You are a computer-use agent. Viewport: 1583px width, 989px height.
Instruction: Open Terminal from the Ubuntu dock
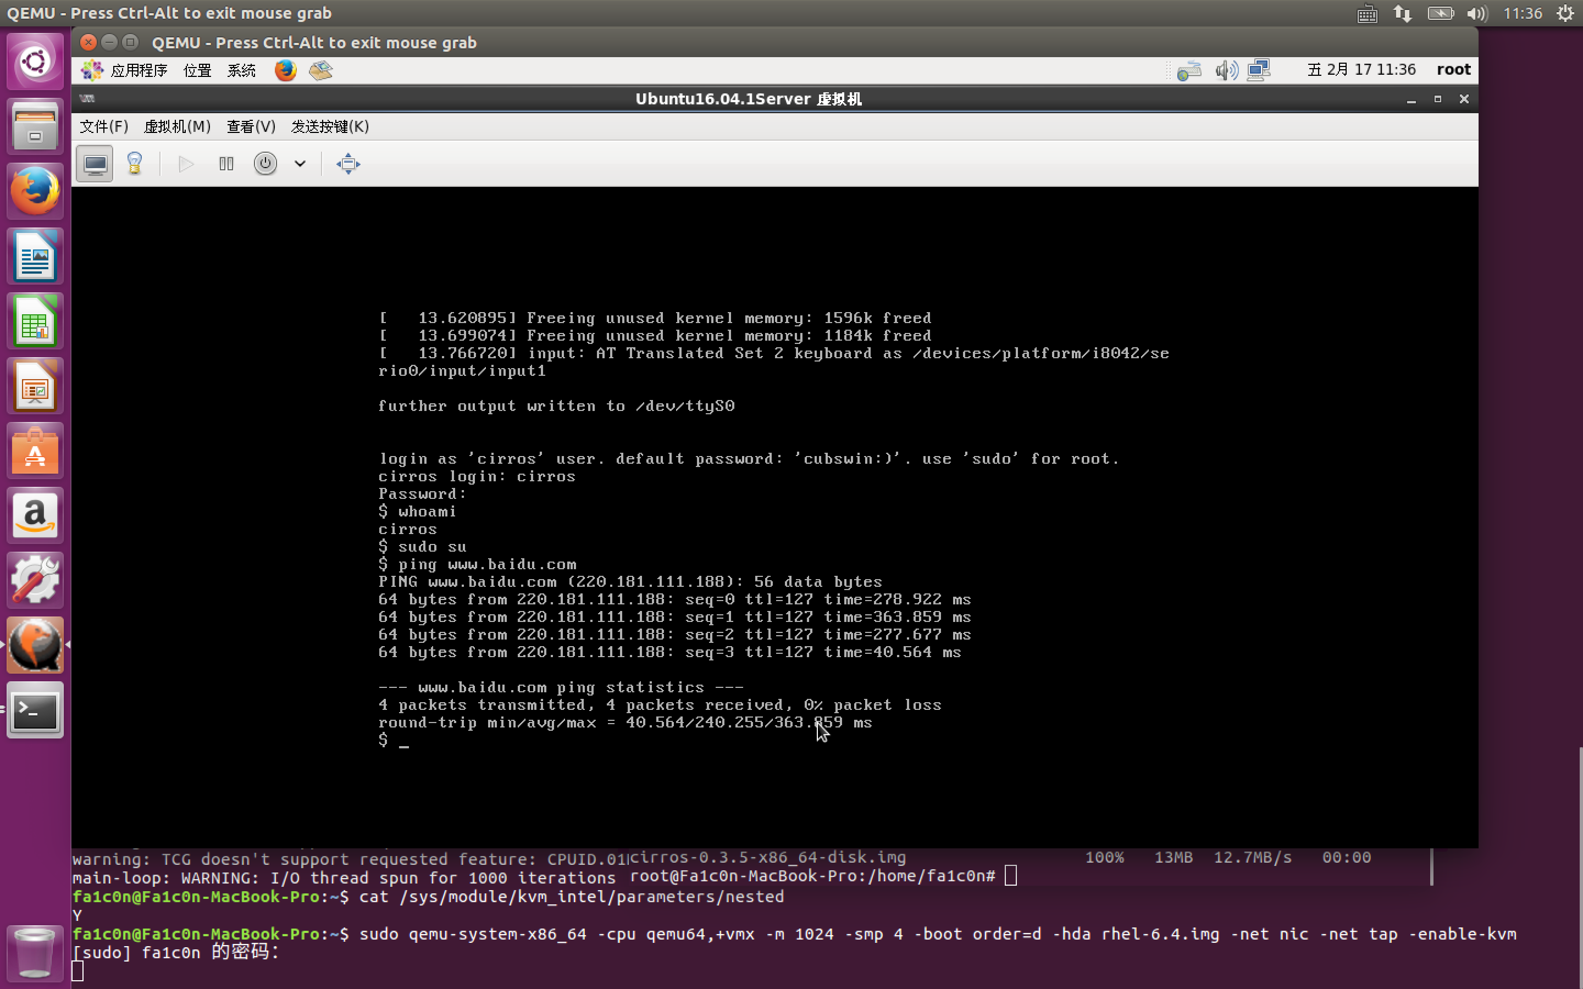tap(35, 710)
